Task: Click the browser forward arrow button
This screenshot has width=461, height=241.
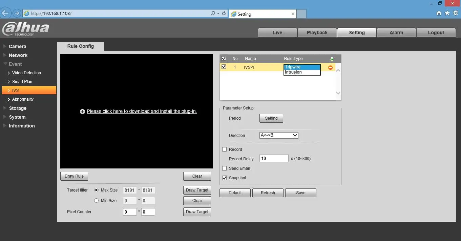Action: coord(17,14)
